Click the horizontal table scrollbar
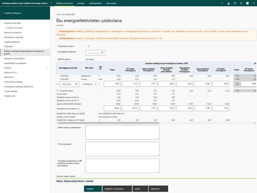The image size is (257, 193). point(109,123)
